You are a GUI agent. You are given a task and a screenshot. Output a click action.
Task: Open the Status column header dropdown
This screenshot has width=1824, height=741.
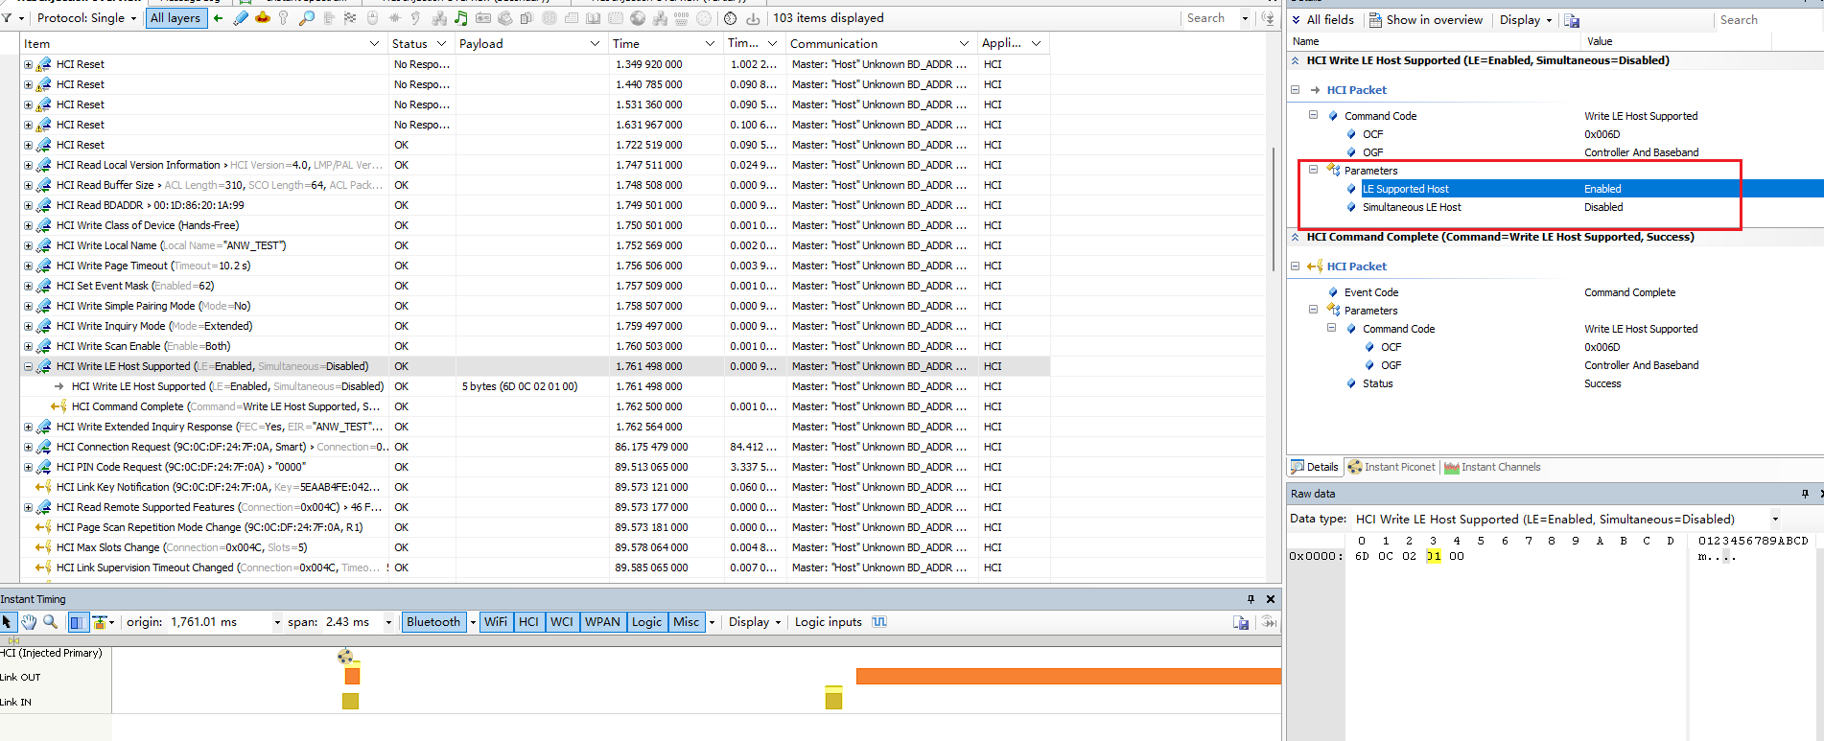(x=441, y=43)
